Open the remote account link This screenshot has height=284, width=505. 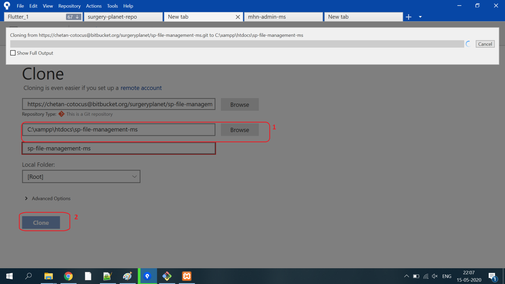(141, 88)
